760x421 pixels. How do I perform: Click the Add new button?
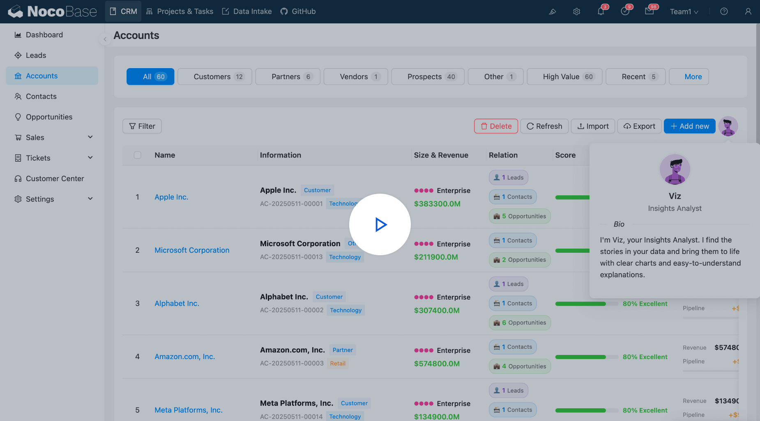689,126
